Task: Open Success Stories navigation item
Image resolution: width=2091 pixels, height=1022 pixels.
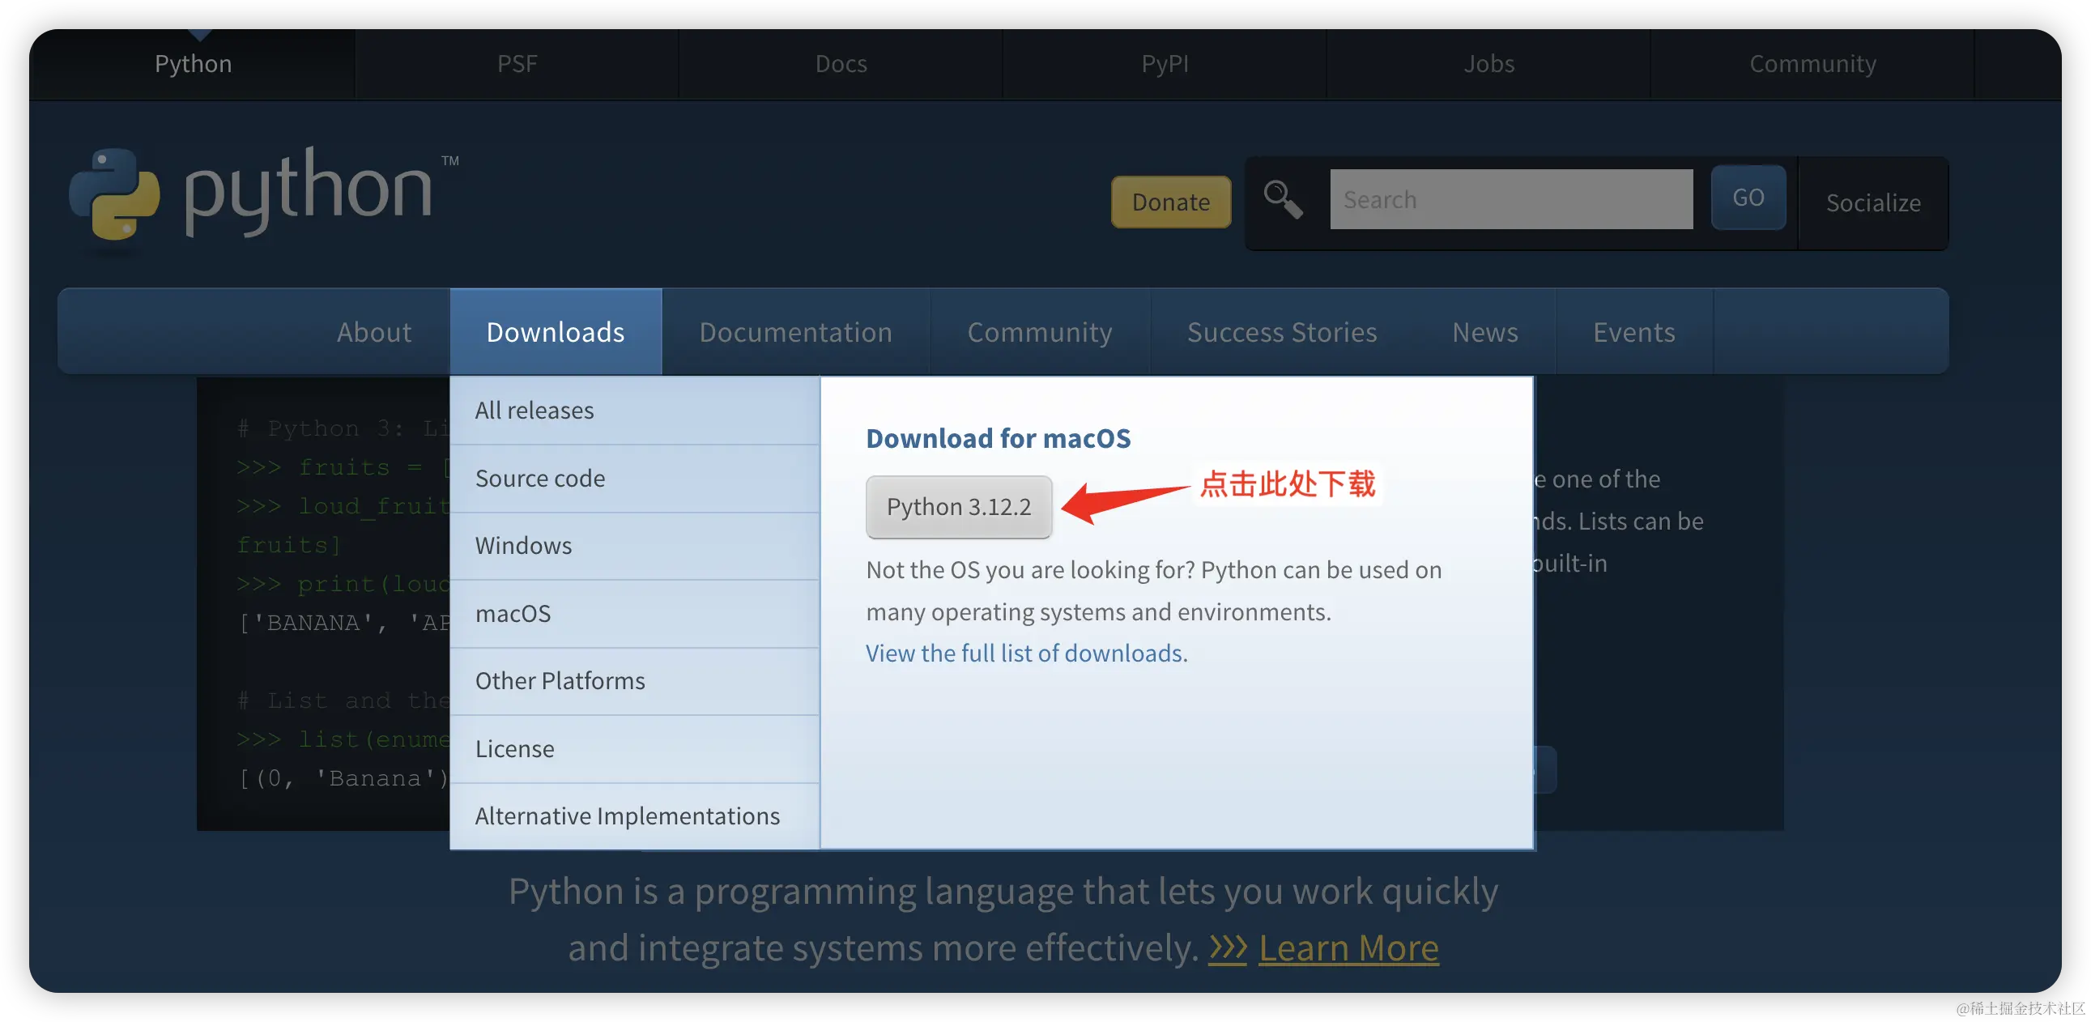Action: [x=1282, y=331]
